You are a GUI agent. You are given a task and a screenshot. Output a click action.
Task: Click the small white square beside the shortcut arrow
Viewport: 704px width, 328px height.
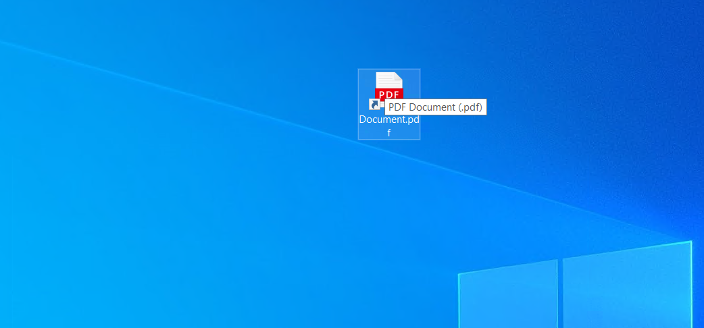382,105
